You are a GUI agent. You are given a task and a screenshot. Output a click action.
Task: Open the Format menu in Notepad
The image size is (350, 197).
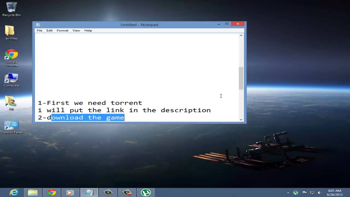(x=63, y=30)
